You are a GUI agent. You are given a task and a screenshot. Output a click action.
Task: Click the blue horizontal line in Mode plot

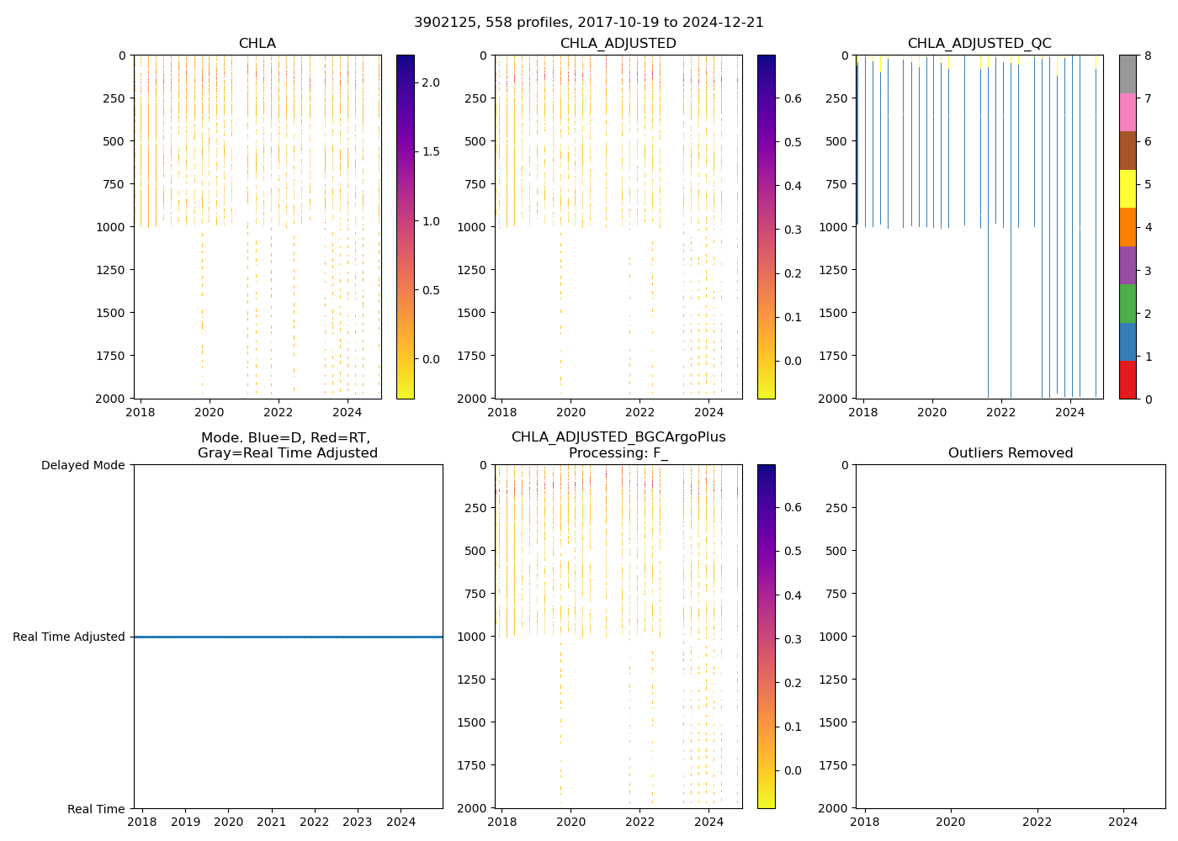[288, 637]
